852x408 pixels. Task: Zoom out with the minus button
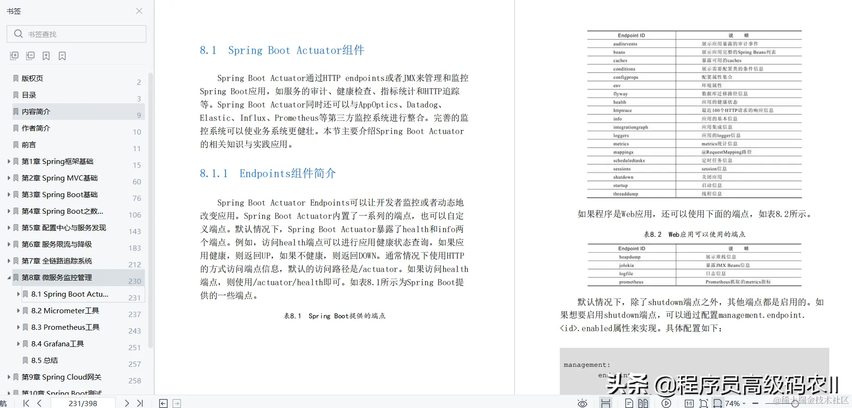click(755, 403)
